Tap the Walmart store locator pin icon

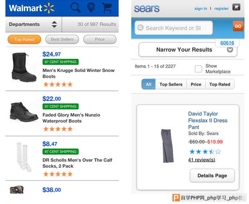click(x=91, y=7)
